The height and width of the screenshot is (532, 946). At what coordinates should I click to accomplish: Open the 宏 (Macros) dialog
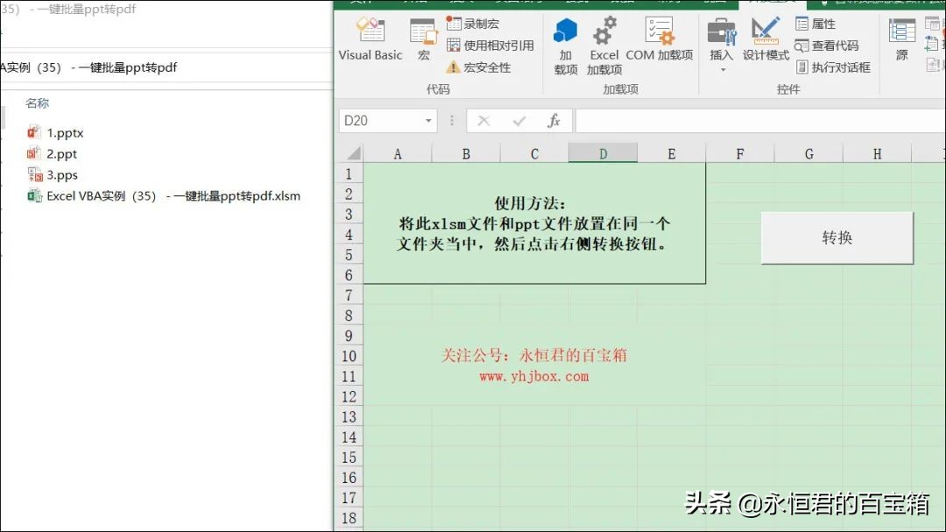(x=423, y=39)
